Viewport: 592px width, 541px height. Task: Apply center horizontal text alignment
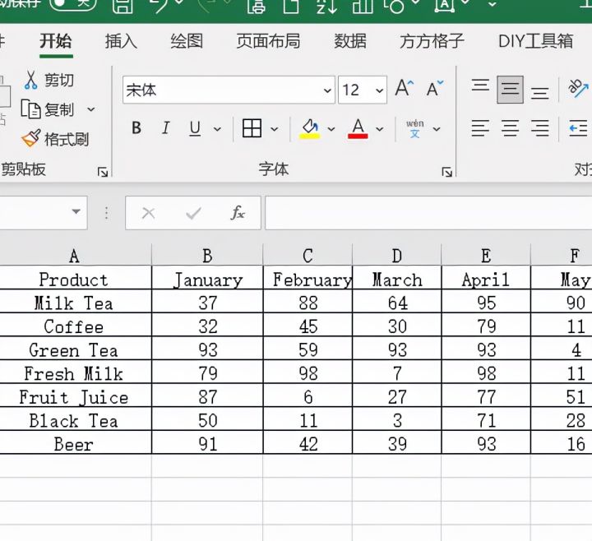coord(510,128)
